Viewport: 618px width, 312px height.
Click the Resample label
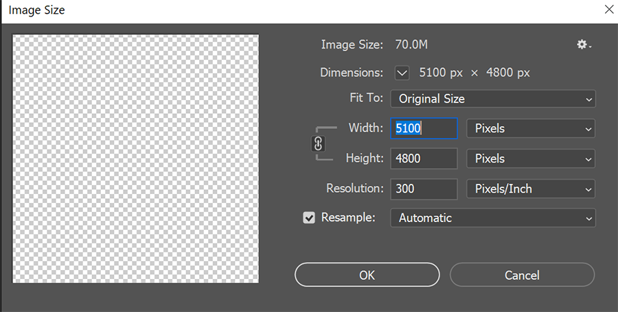(348, 217)
